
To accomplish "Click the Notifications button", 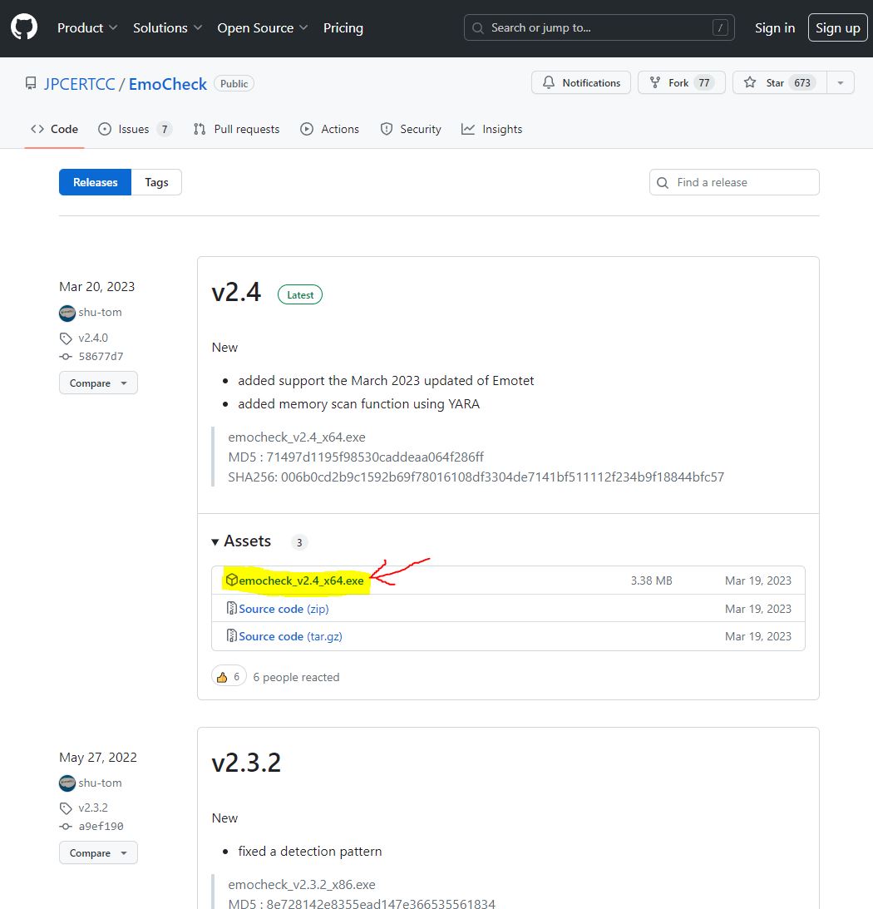I will 581,82.
